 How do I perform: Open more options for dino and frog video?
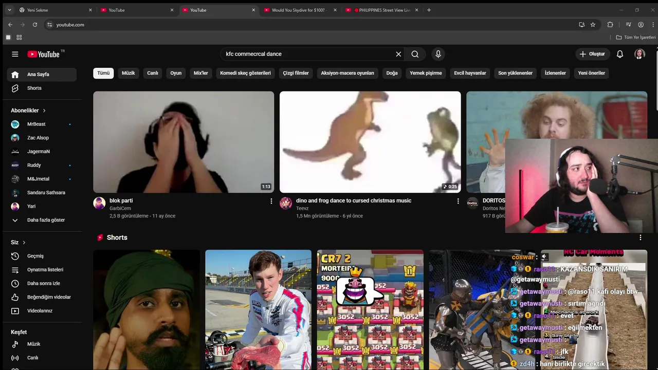pyautogui.click(x=458, y=201)
